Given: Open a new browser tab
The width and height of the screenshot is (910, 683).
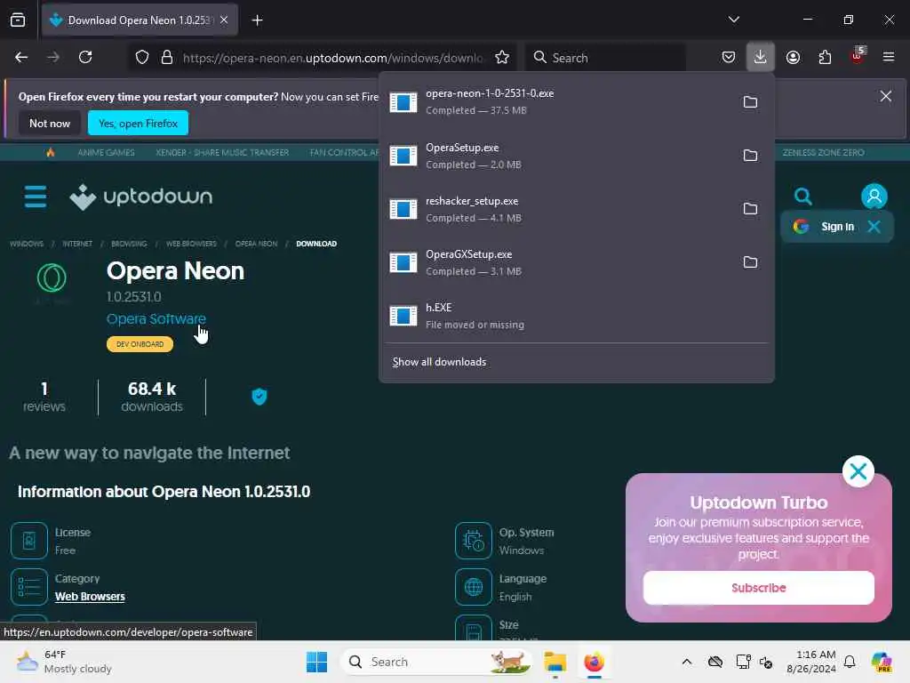Looking at the screenshot, I should [x=257, y=20].
